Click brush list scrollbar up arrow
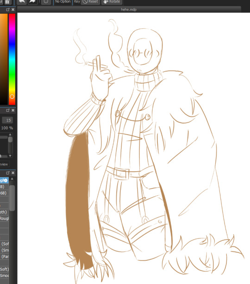250x284 pixels. tap(12, 179)
